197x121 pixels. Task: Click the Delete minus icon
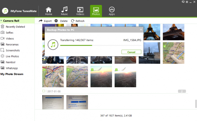(56, 21)
